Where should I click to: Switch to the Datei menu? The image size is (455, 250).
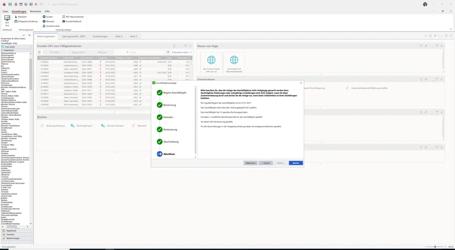point(5,11)
